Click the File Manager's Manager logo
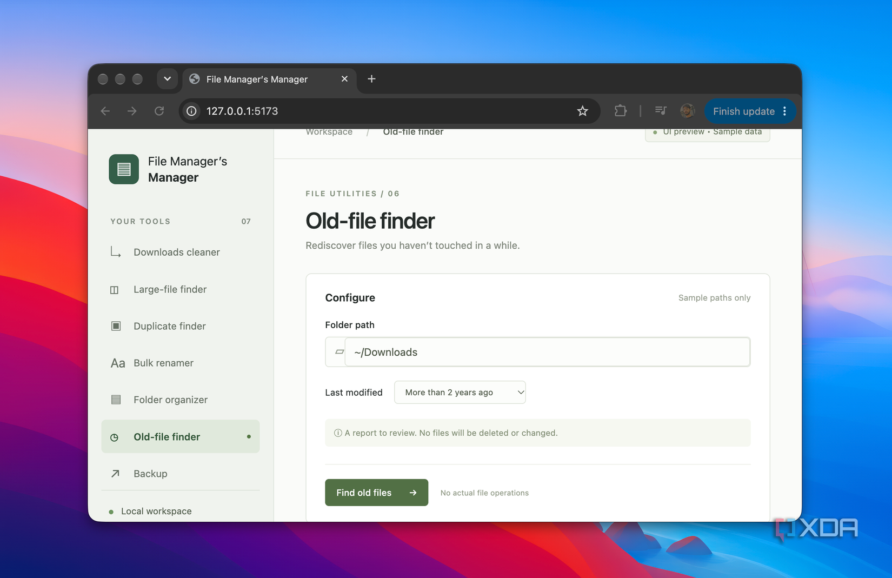 (x=124, y=169)
